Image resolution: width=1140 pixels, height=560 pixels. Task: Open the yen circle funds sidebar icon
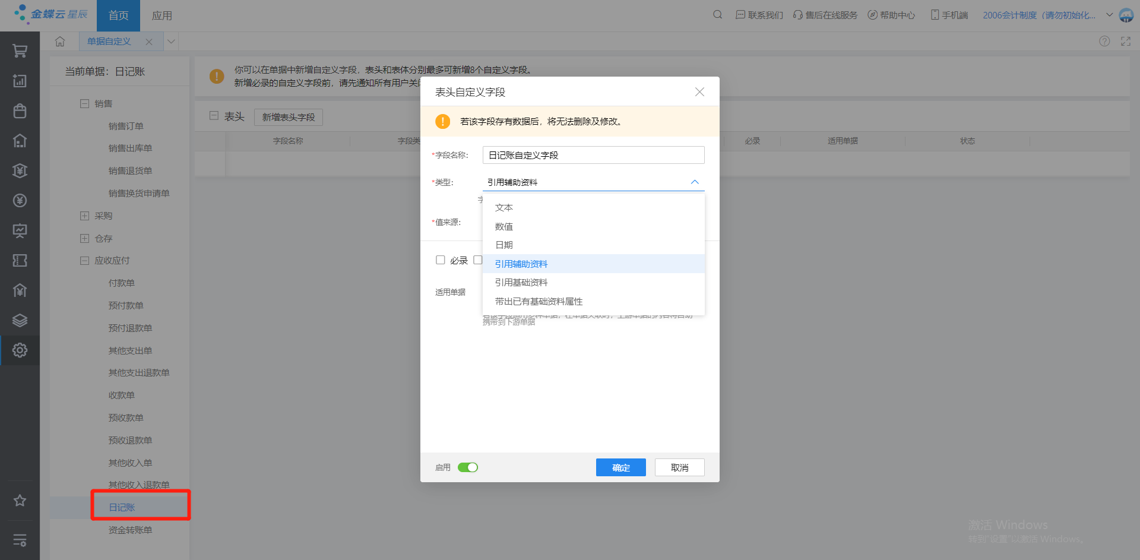[20, 201]
